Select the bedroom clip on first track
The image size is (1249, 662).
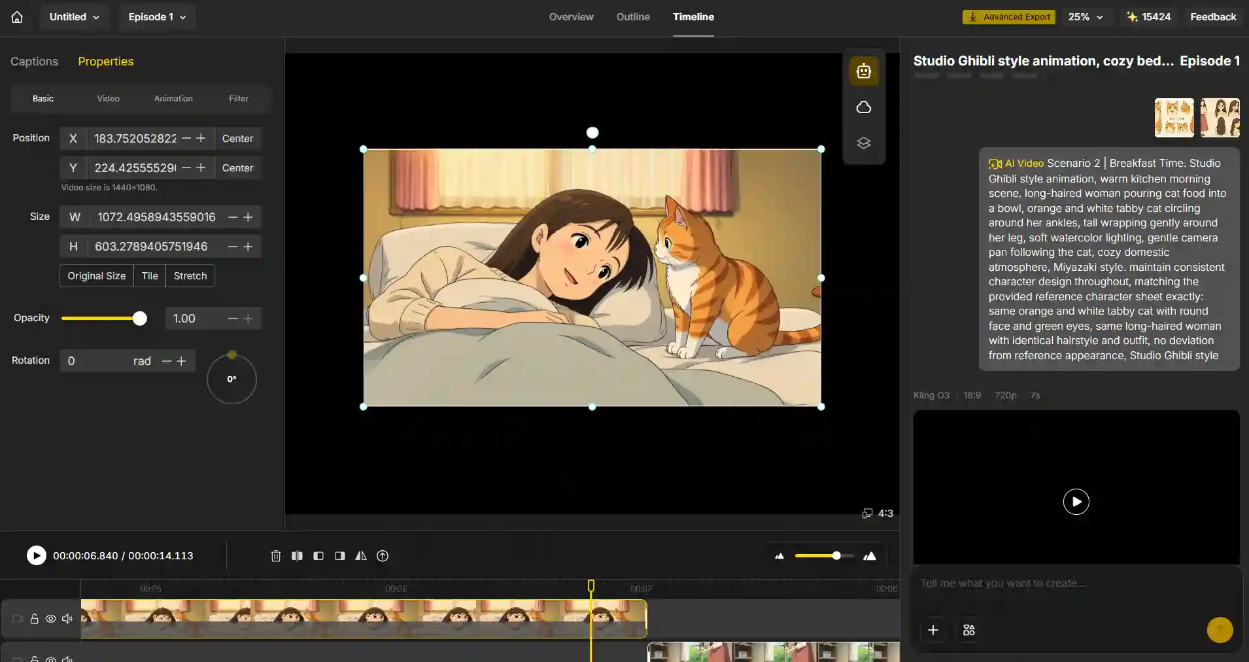pyautogui.click(x=364, y=619)
